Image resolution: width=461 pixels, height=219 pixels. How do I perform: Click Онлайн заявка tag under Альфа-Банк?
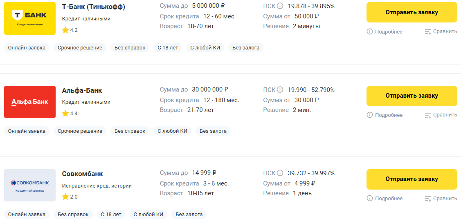pyautogui.click(x=27, y=131)
